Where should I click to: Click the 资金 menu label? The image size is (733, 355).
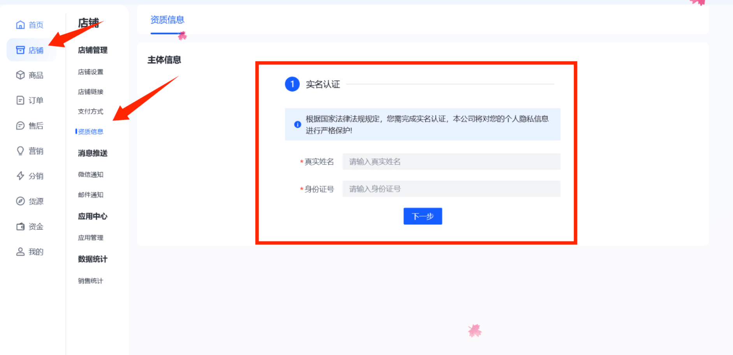tap(36, 226)
